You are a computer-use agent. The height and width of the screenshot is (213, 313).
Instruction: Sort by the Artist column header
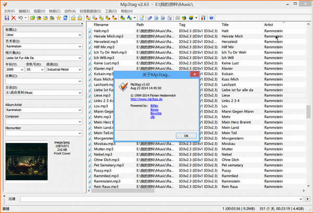point(269,25)
